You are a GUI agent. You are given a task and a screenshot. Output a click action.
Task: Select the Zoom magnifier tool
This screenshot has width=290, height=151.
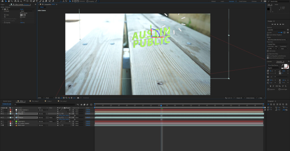12,1
